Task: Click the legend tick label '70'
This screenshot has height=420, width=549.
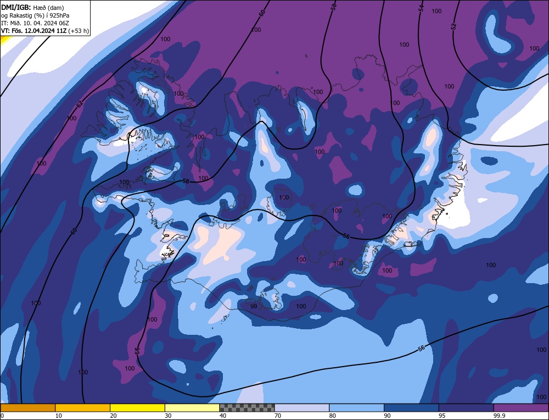Action: pyautogui.click(x=278, y=416)
